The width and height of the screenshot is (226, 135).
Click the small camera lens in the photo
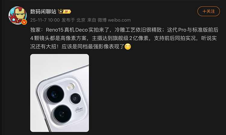coord(75,98)
